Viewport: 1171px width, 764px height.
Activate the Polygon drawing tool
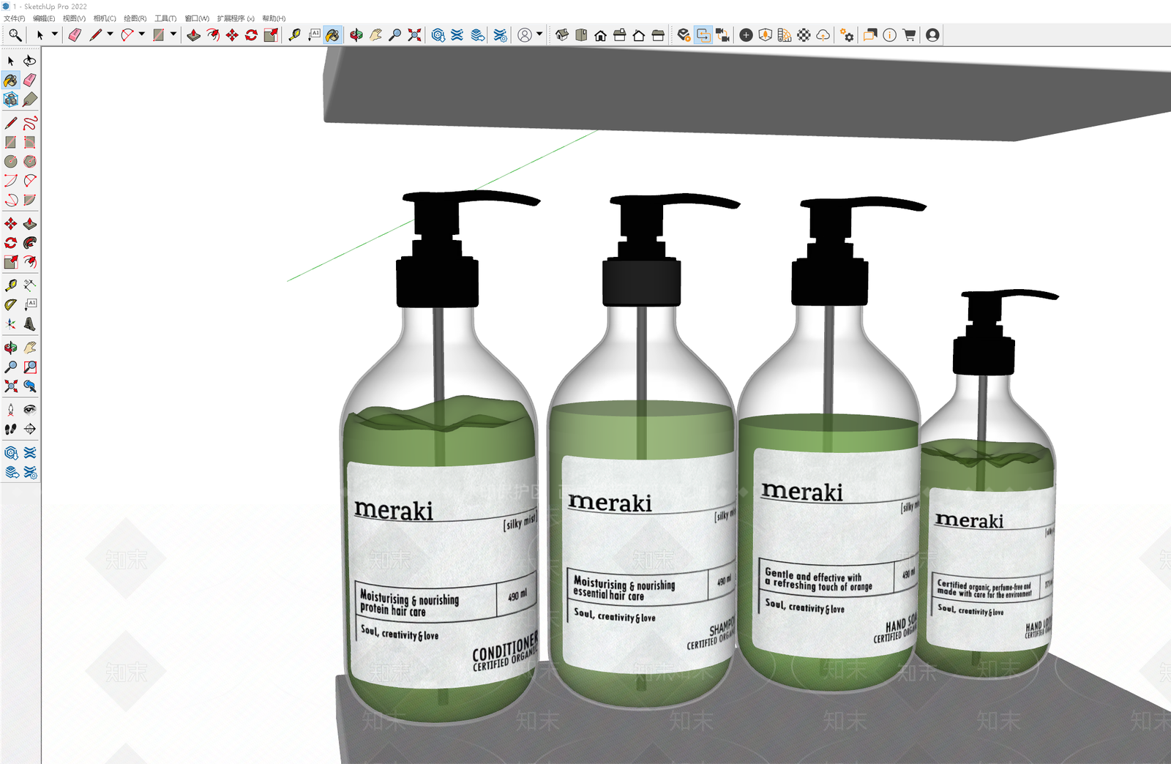[30, 162]
